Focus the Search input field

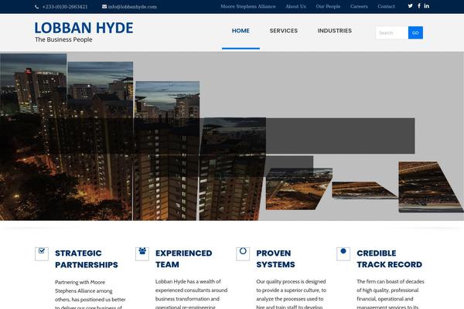tap(392, 32)
